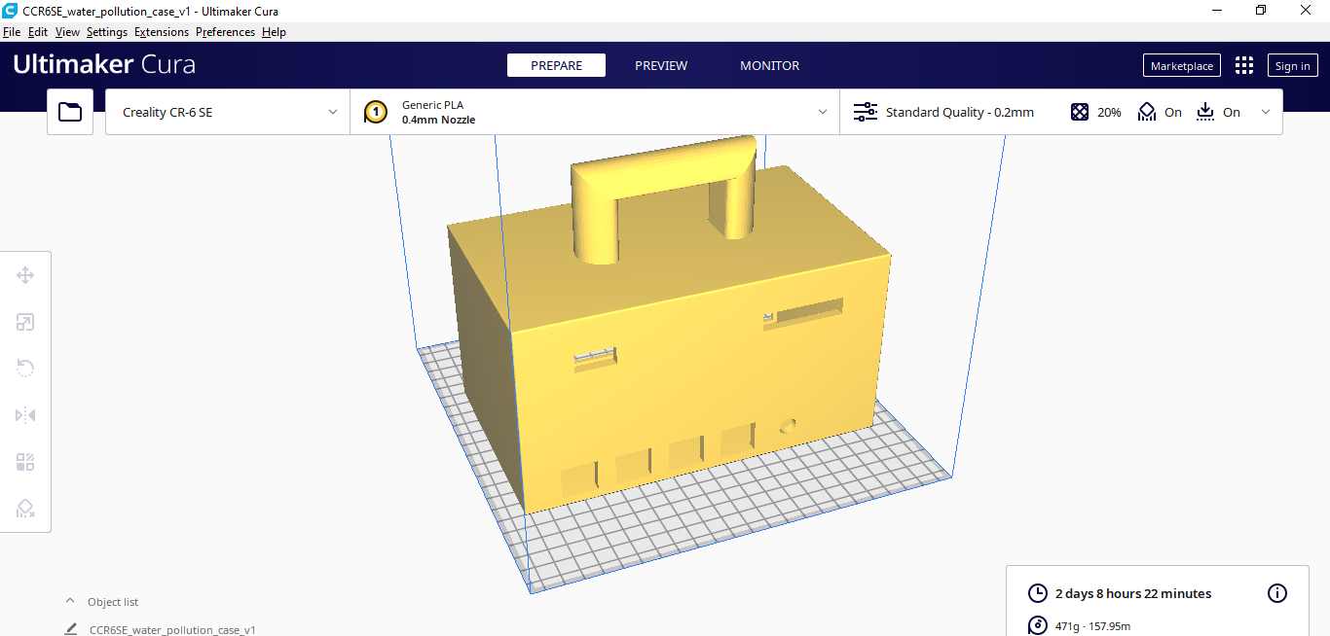Open the Marketplace
The image size is (1330, 636).
[x=1182, y=65]
